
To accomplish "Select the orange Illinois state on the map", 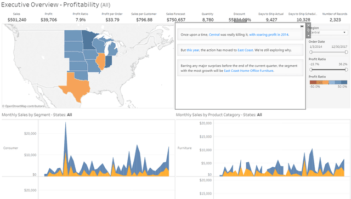I will [100, 61].
